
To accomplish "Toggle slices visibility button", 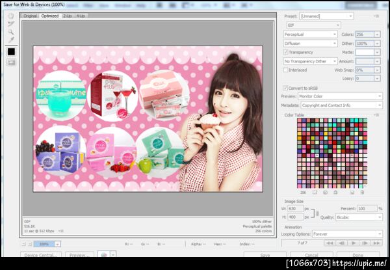I will click(x=11, y=62).
